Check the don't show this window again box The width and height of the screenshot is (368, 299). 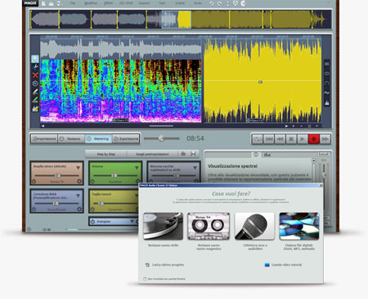pyautogui.click(x=145, y=279)
